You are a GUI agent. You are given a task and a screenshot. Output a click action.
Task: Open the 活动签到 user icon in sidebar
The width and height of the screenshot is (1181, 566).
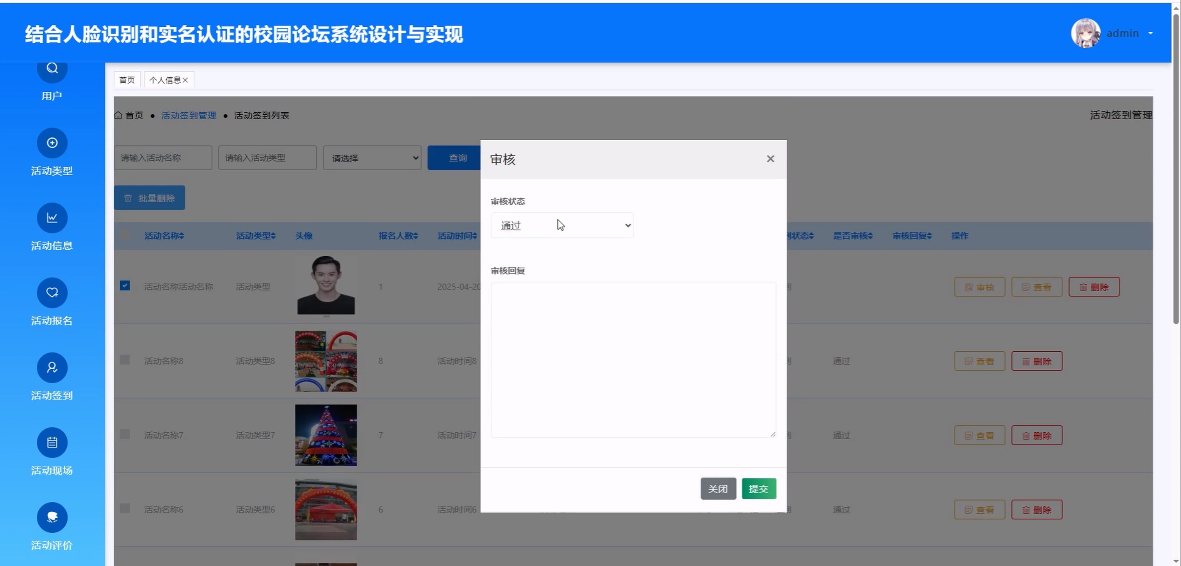coord(52,367)
